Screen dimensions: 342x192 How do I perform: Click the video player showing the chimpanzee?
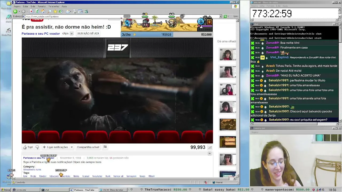[117, 90]
